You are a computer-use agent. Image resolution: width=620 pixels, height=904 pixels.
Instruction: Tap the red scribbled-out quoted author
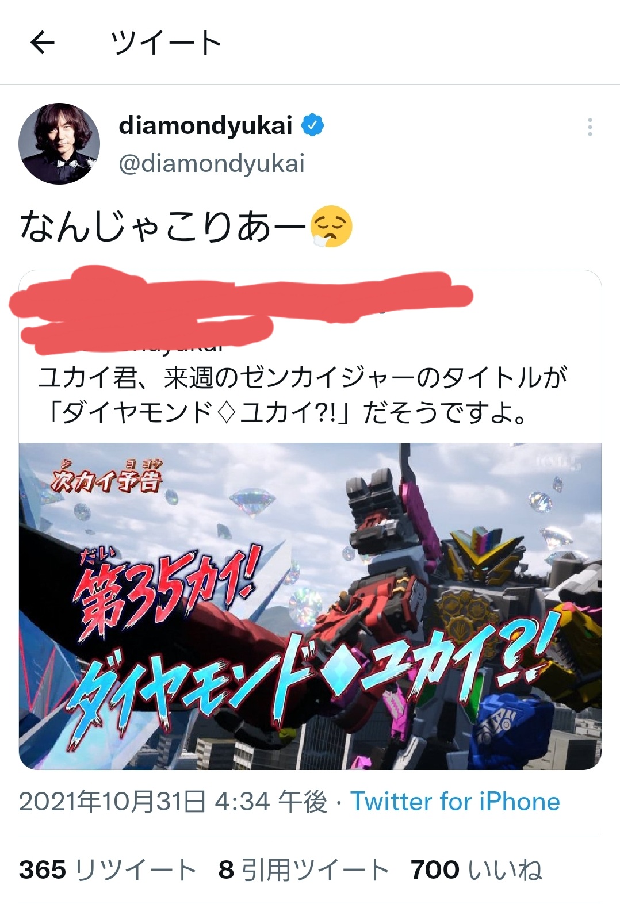pyautogui.click(x=242, y=308)
